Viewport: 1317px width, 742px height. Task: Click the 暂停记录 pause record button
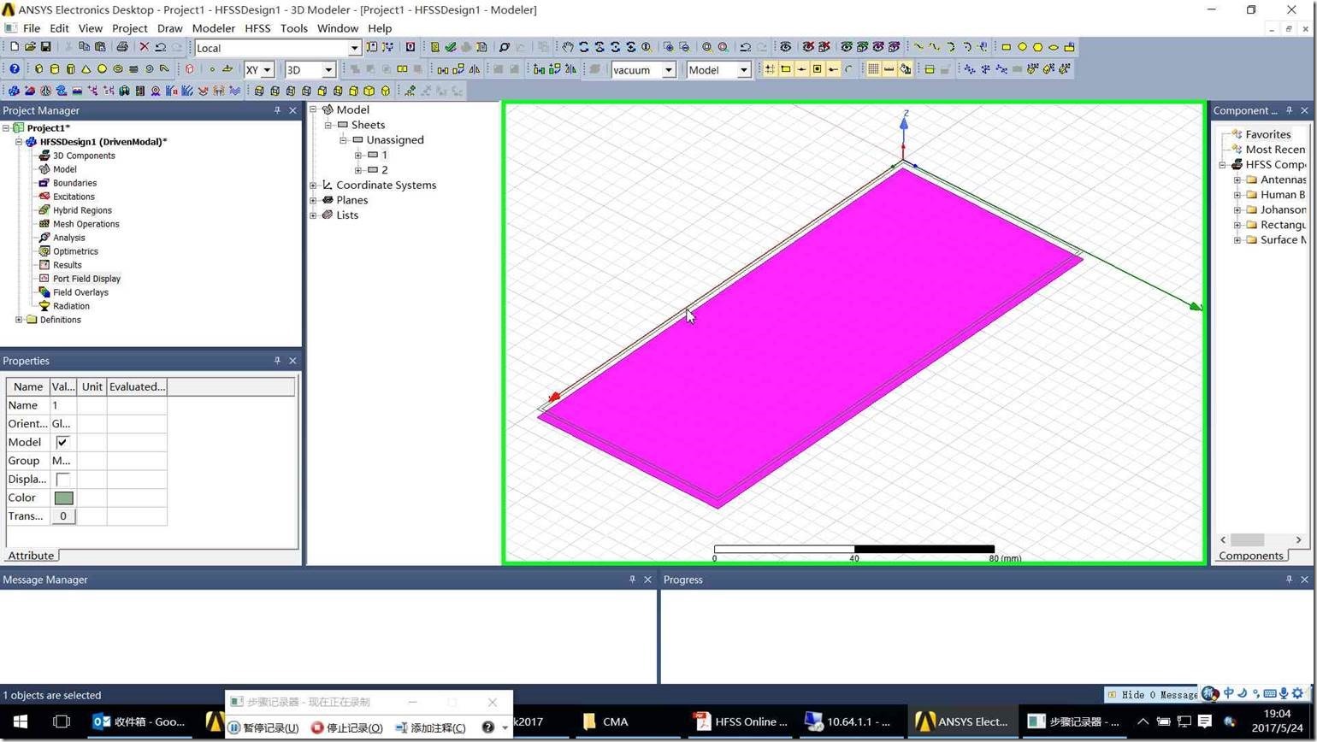pyautogui.click(x=263, y=727)
